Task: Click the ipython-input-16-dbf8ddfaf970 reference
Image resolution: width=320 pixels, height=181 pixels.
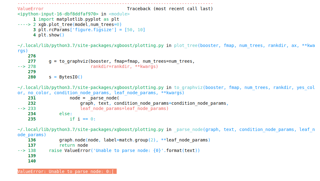Action: pos(58,14)
